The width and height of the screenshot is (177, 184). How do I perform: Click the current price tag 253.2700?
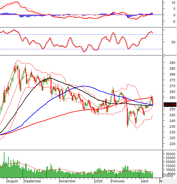[x=170, y=105]
